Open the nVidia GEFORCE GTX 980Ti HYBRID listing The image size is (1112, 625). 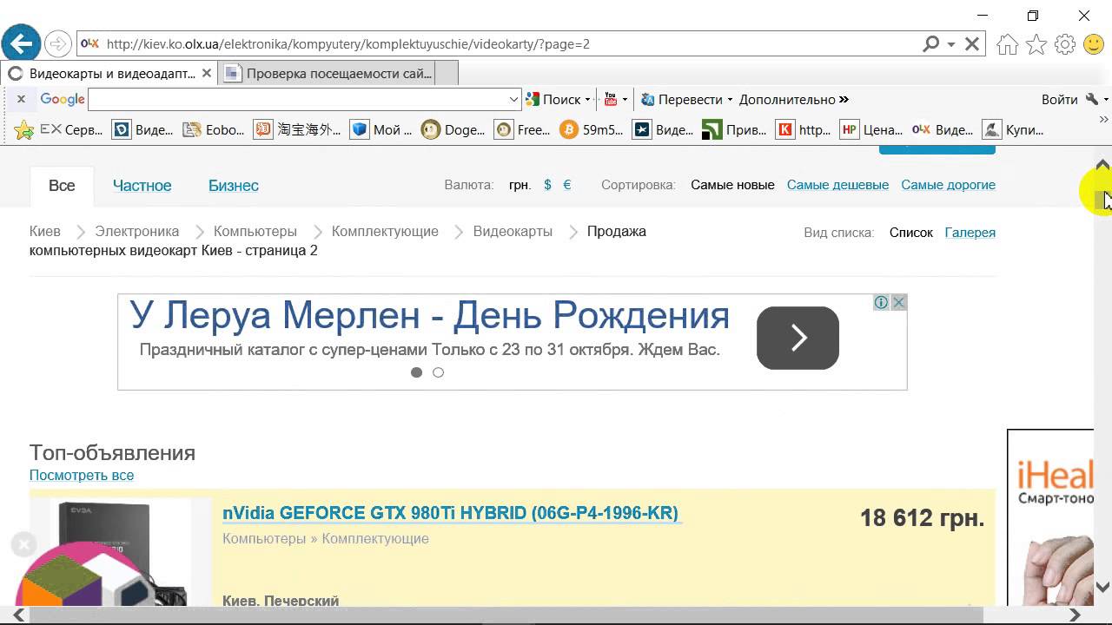point(450,513)
